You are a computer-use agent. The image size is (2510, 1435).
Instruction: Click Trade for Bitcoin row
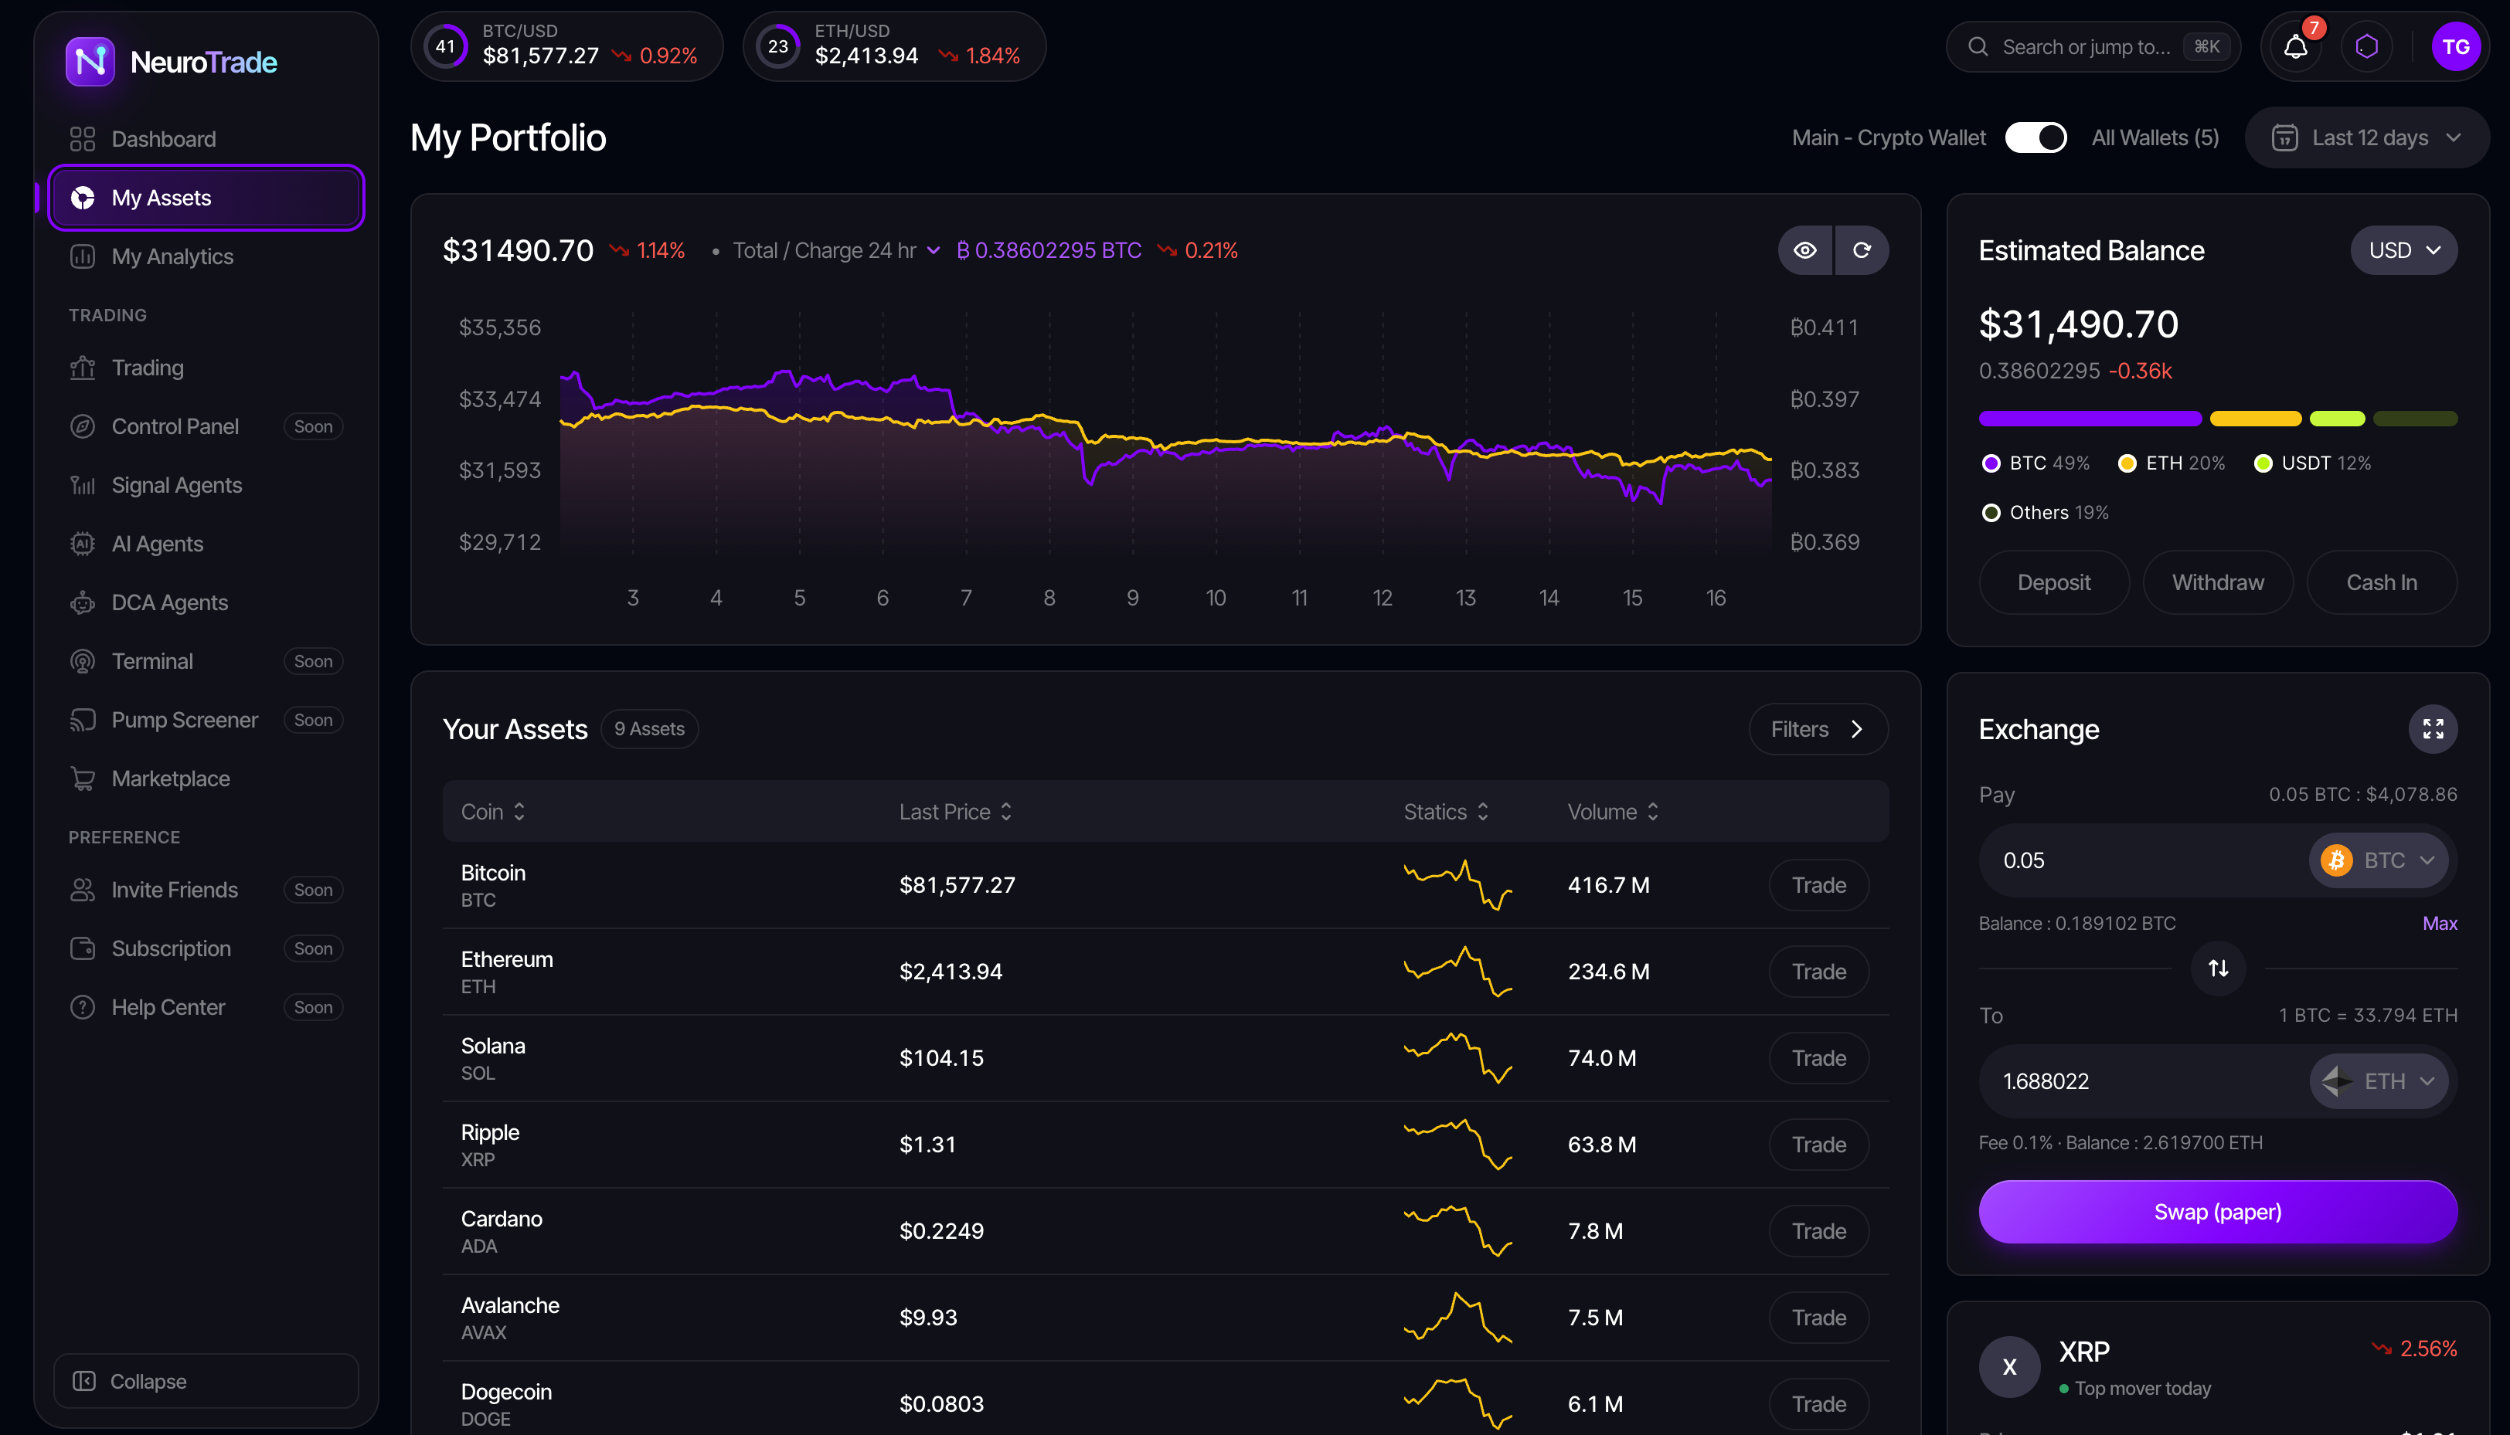coord(1819,885)
